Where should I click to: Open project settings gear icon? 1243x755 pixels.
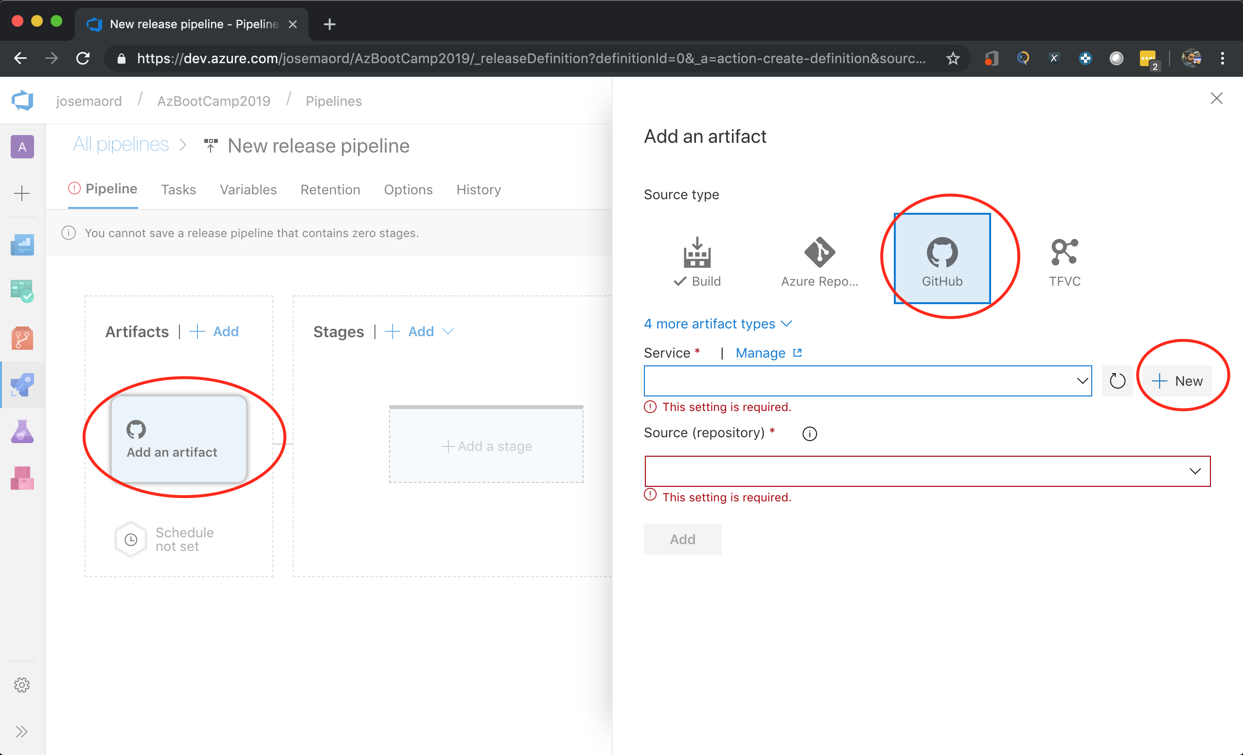pos(22,685)
